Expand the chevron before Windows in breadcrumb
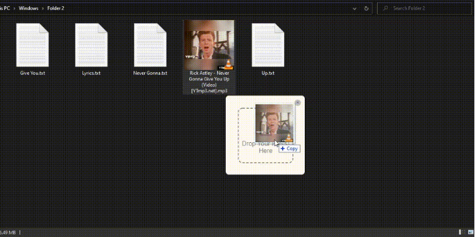Image resolution: width=475 pixels, height=237 pixels. click(15, 8)
